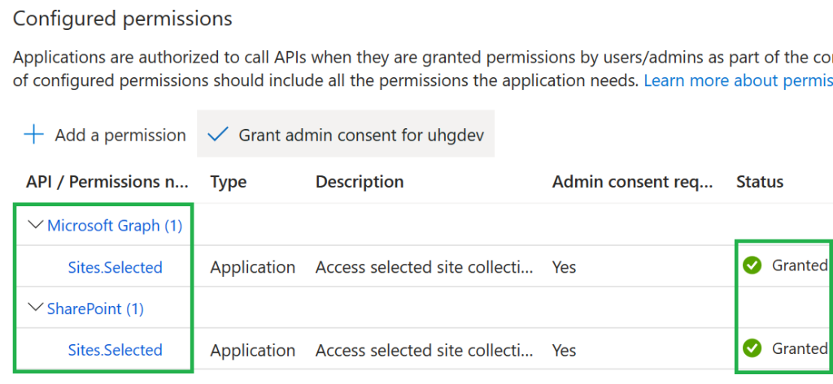833x384 pixels.
Task: Open Learn more about permissions link
Action: point(739,81)
